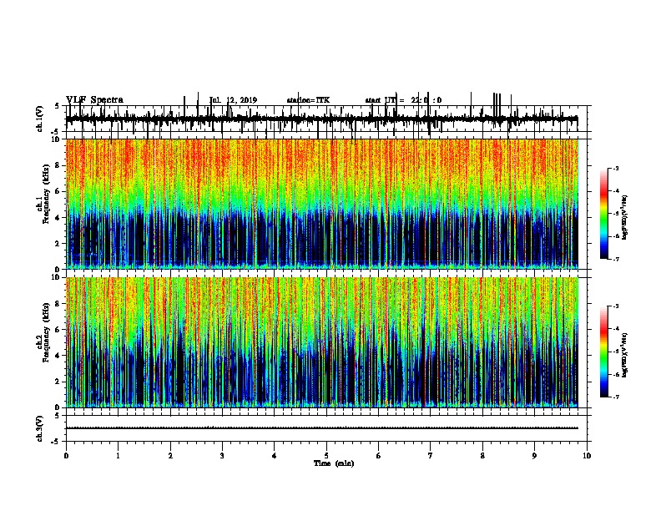This screenshot has width=661, height=511.
Task: Click the ch.2 spectrogram plot
Action: click(322, 342)
